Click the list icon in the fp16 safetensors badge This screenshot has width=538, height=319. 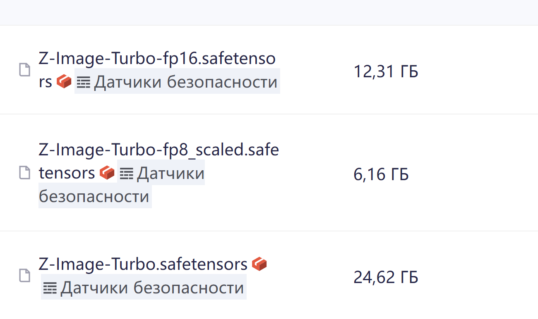pyautogui.click(x=84, y=83)
